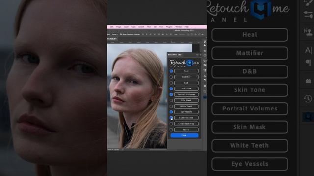Click the Clean Backdrop button
Image resolution: width=314 pixels, height=176 pixels.
point(186,124)
